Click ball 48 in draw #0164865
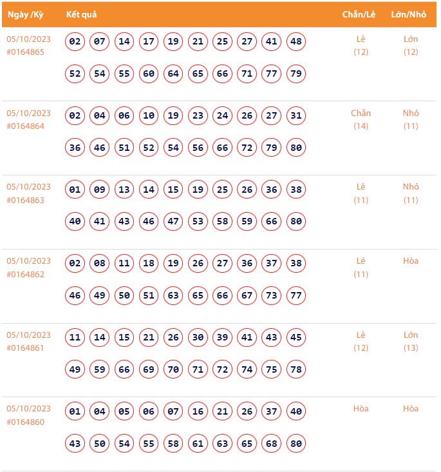This screenshot has width=441, height=472. [x=296, y=42]
